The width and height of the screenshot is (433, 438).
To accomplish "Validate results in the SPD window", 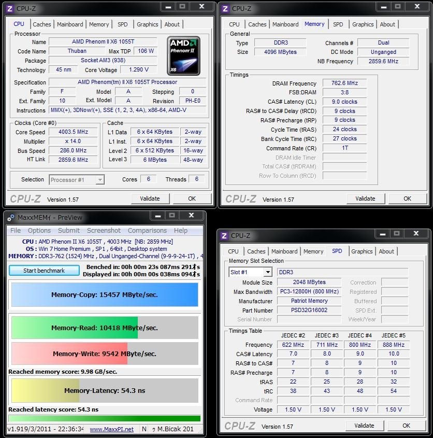I will pos(365,425).
